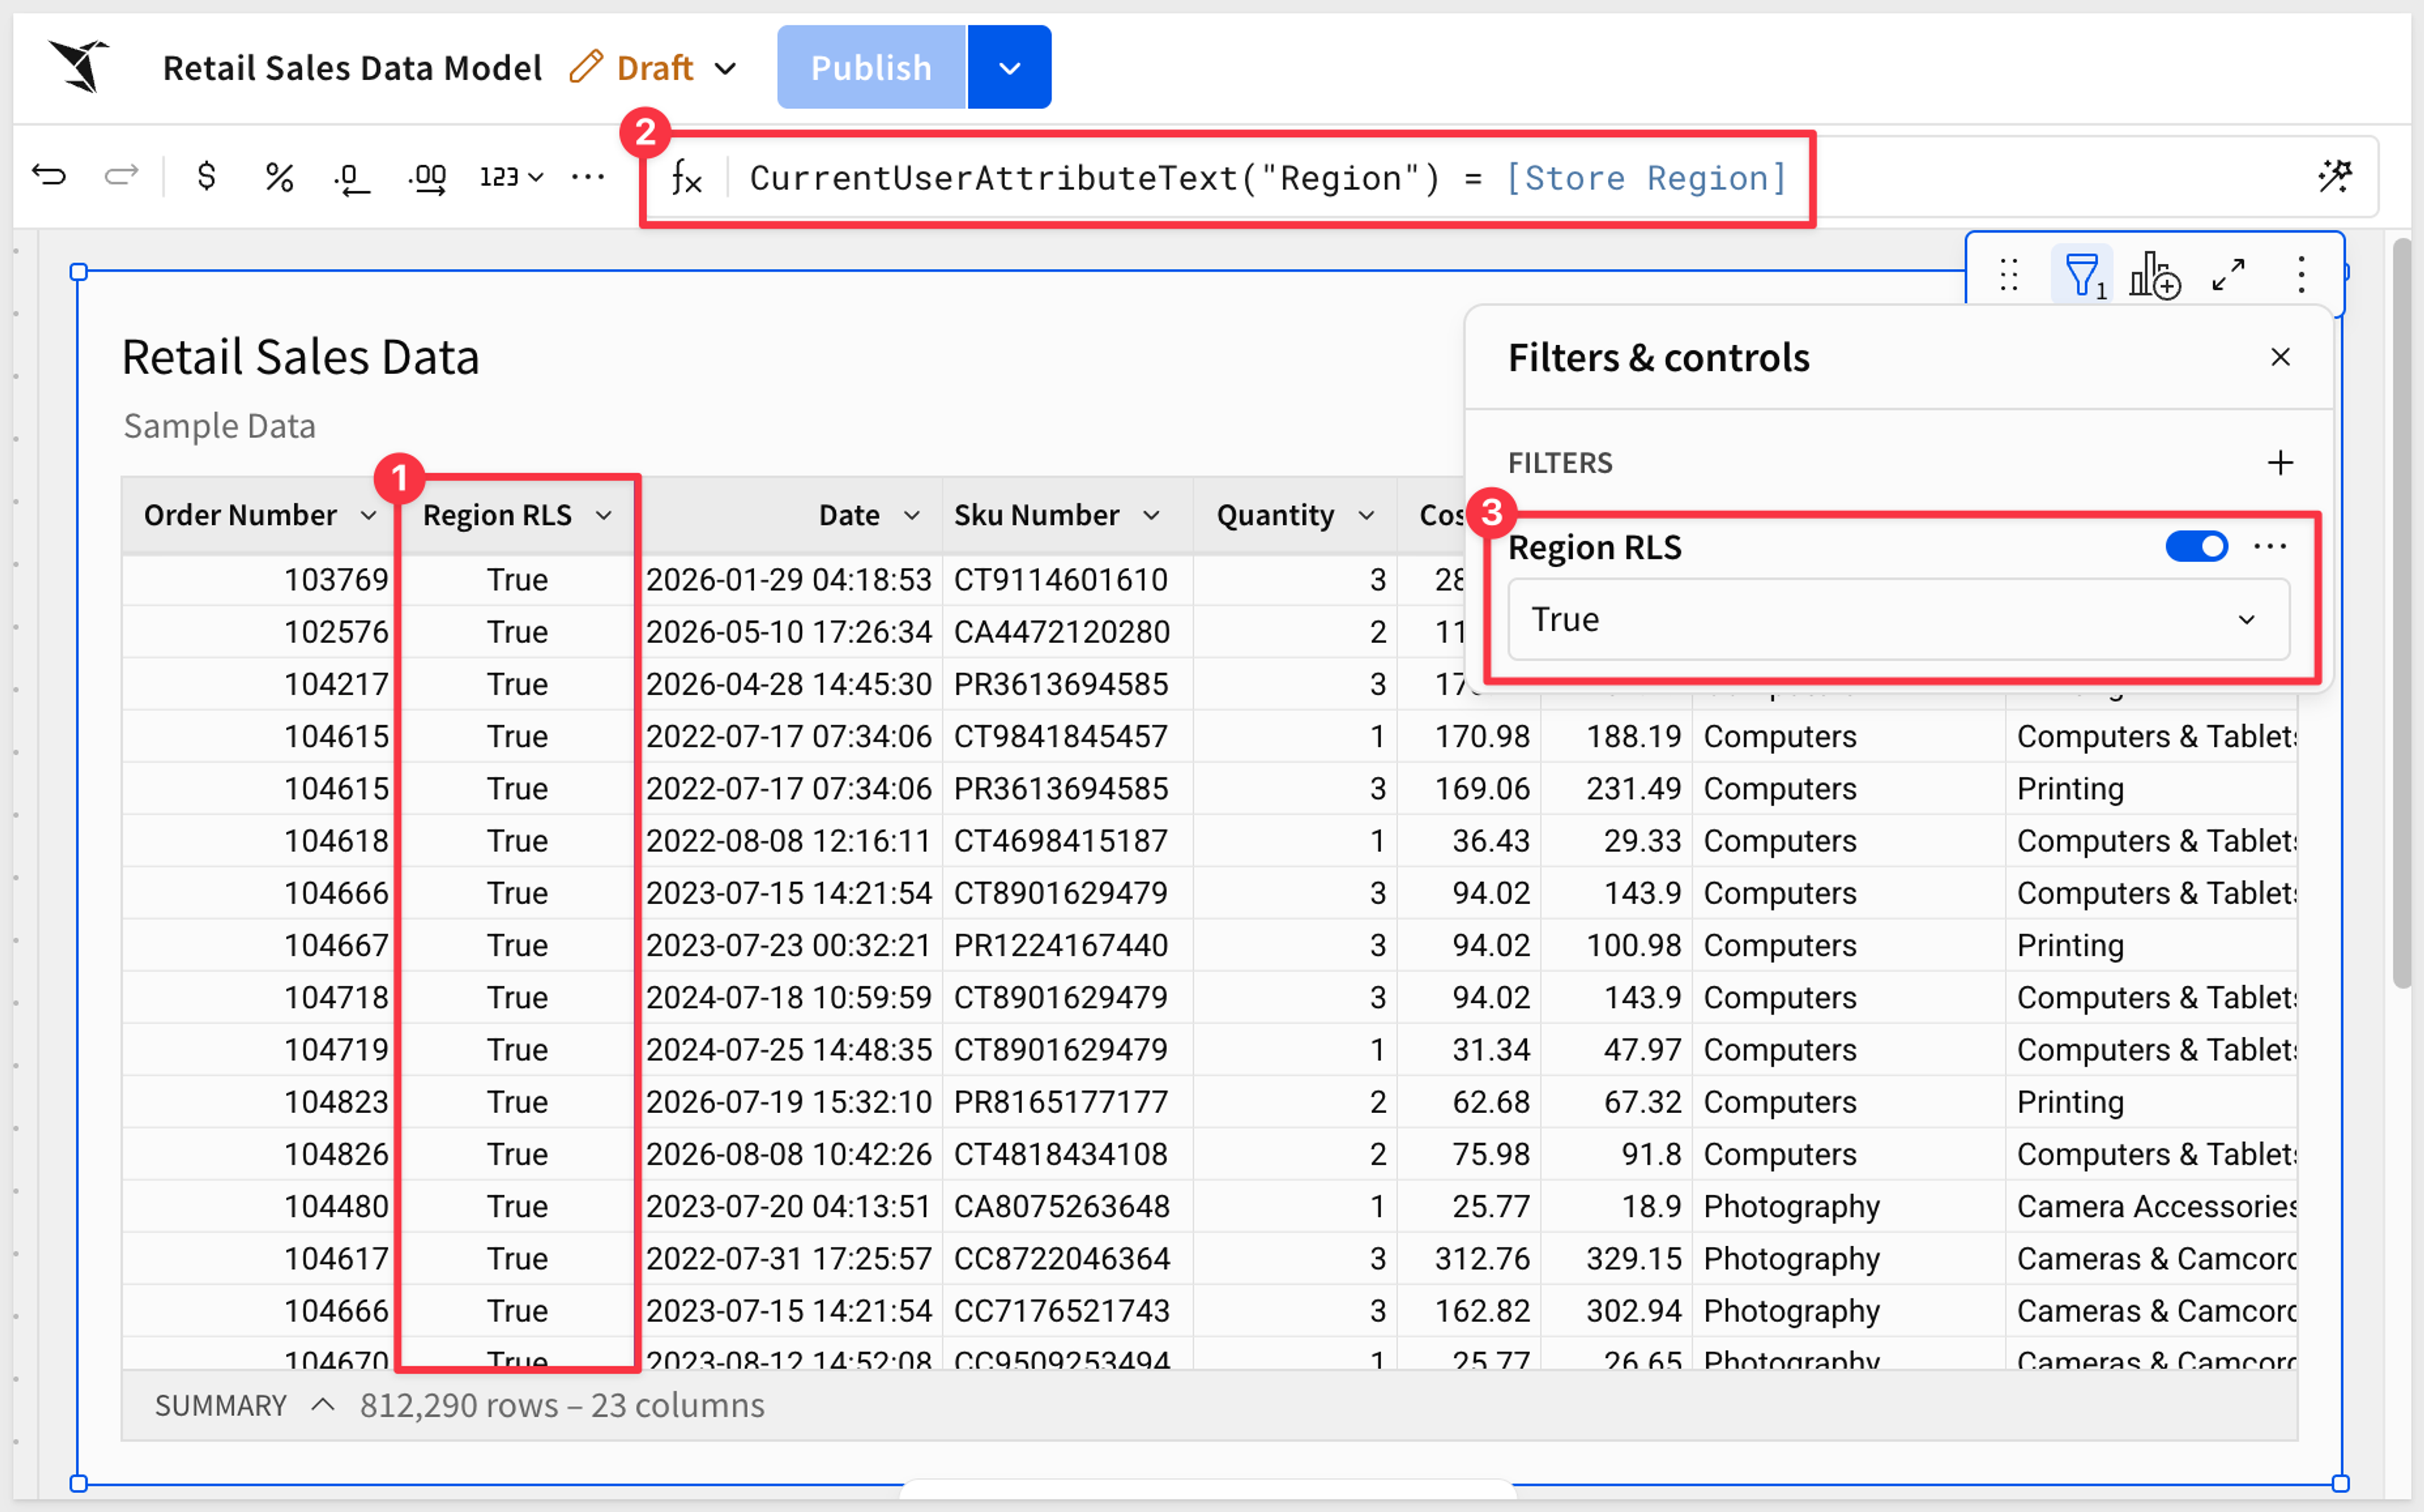This screenshot has height=1512, width=2424.
Task: Open Quantity column menu chevron
Action: (1366, 515)
